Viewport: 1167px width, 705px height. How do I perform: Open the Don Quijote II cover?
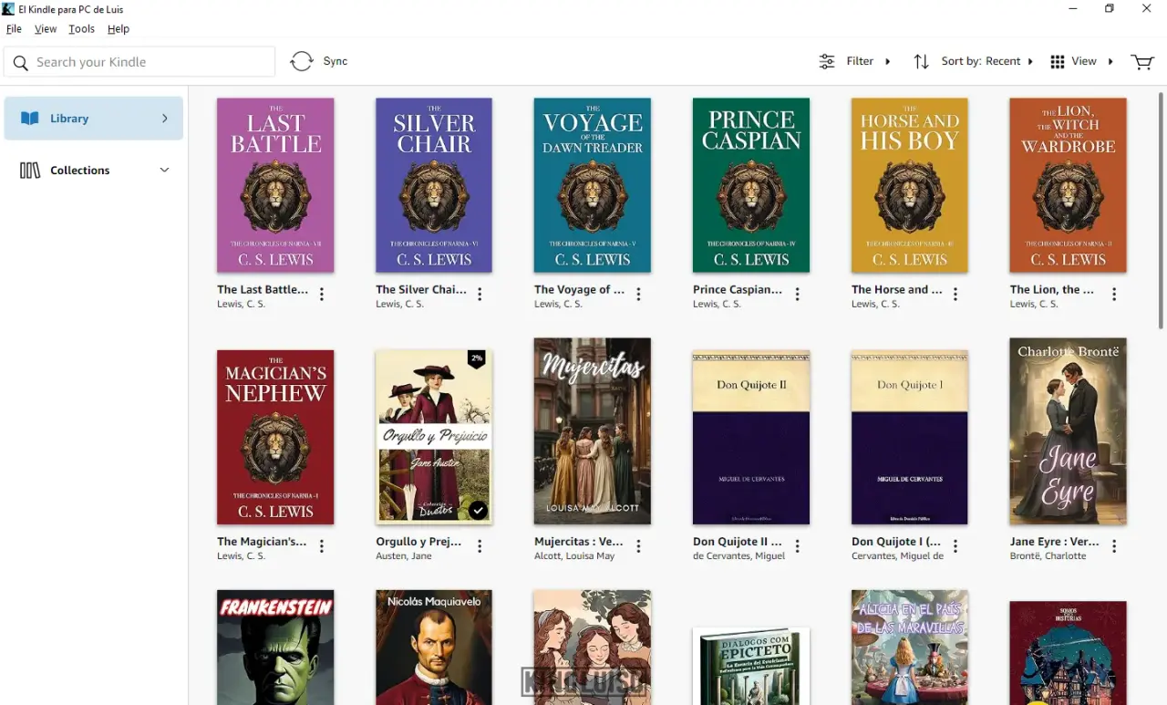click(x=751, y=437)
